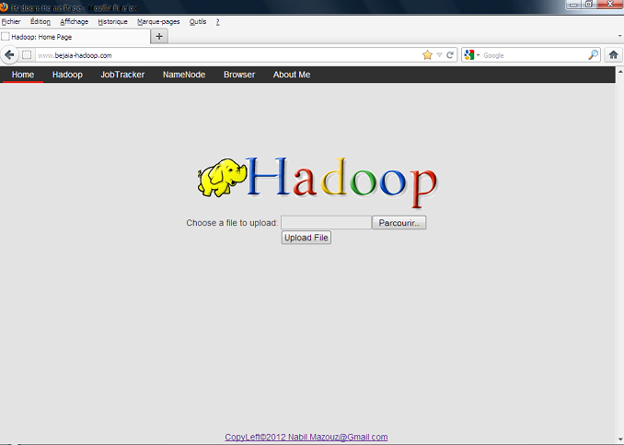Click the Upload File button

click(x=306, y=238)
